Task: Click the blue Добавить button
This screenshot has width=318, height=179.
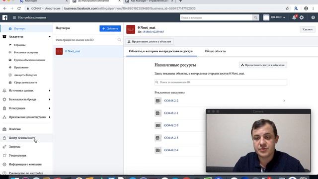Action: point(110,29)
